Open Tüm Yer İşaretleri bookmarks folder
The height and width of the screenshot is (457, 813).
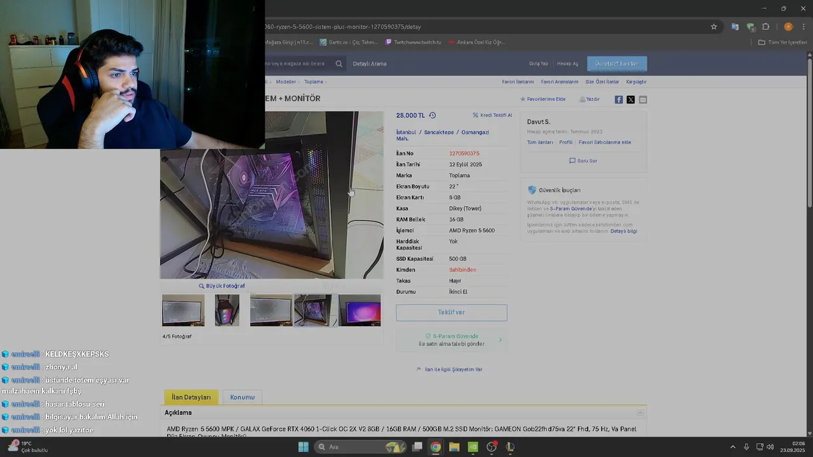pos(783,43)
